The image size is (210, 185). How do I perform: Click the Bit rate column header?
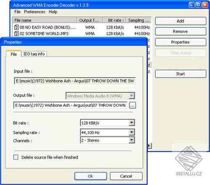115,20
